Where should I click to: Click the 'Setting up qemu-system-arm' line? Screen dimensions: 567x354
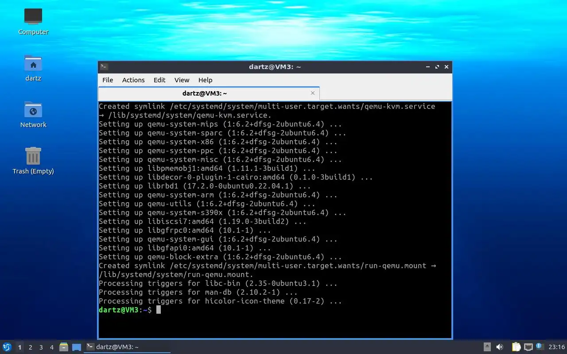pos(218,195)
